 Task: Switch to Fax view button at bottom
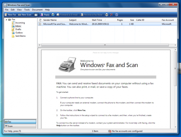coord(20,122)
